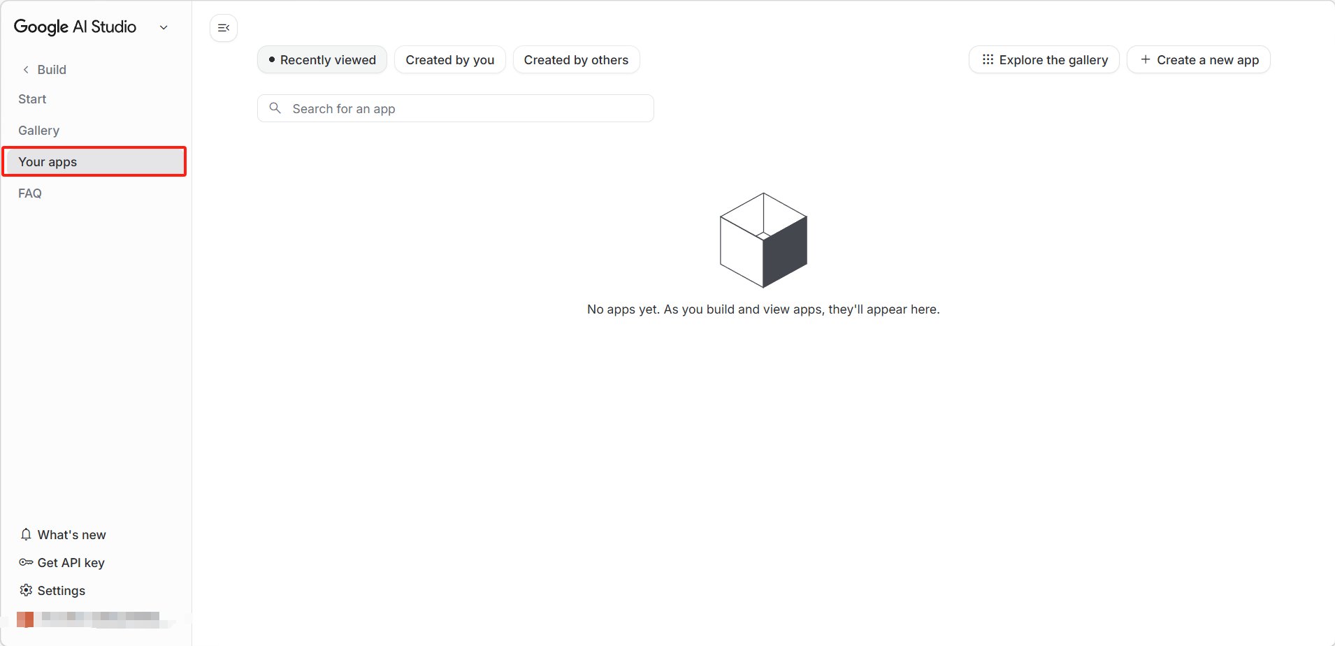This screenshot has height=646, width=1335.
Task: Open the Gallery section in sidebar
Action: pyautogui.click(x=39, y=131)
